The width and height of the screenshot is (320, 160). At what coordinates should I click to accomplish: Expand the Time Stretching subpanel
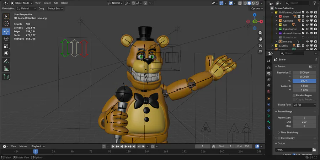tap(289, 133)
